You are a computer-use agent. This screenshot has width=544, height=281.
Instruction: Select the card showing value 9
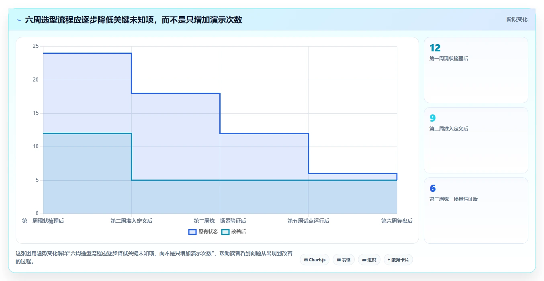[x=476, y=140]
